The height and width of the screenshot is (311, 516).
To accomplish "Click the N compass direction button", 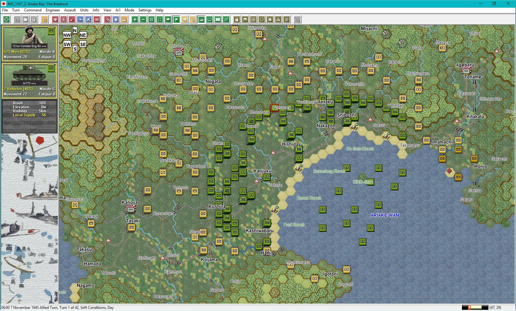I will click(x=75, y=30).
